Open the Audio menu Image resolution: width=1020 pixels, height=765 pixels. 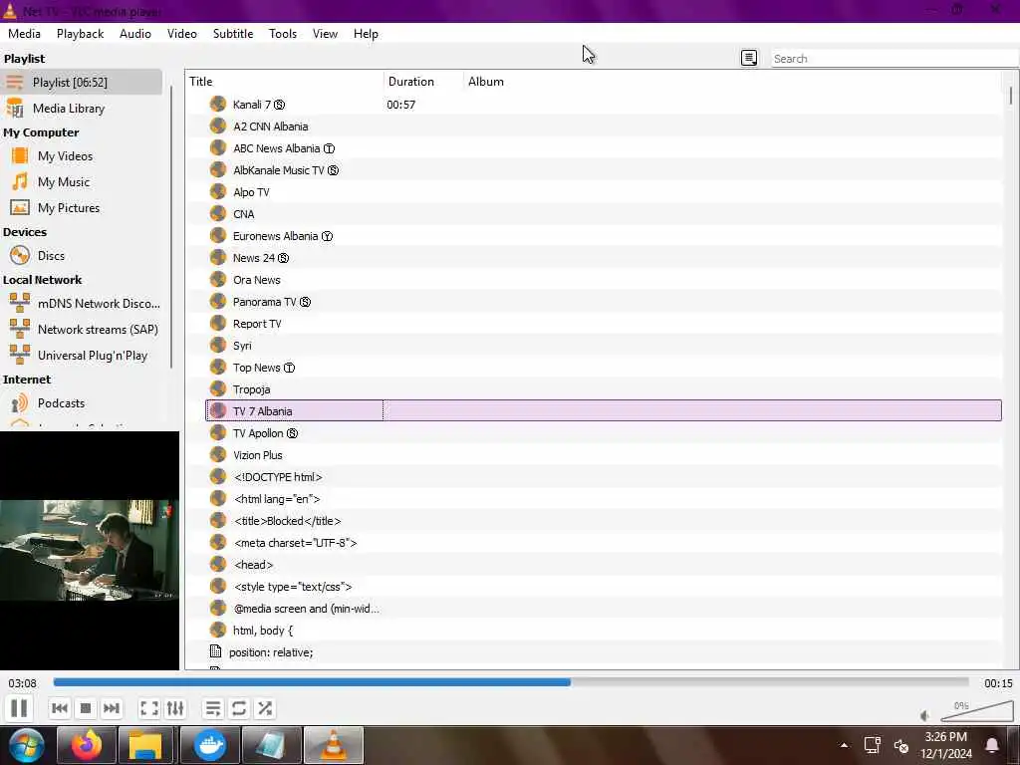pyautogui.click(x=135, y=34)
